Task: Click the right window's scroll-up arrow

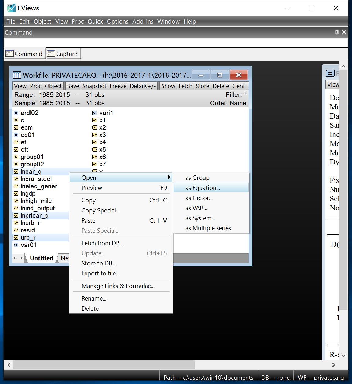Action: click(343, 66)
